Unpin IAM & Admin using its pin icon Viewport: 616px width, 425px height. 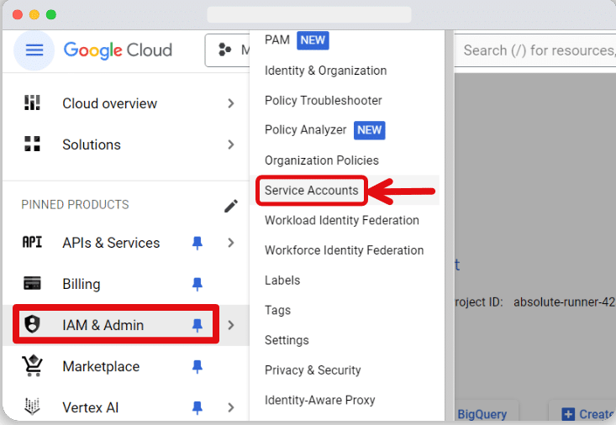point(197,325)
